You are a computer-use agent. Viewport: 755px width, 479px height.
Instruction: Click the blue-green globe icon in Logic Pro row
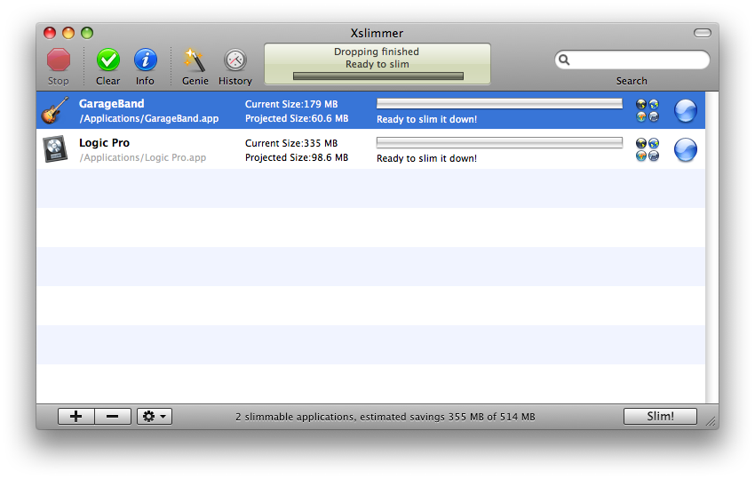click(x=654, y=143)
